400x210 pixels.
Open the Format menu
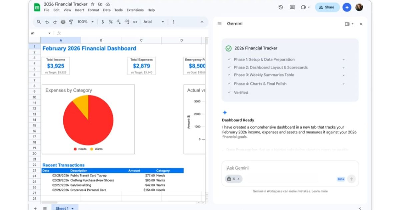pos(93,10)
